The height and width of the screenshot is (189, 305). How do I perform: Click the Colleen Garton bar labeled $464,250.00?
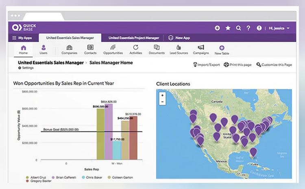(125, 140)
